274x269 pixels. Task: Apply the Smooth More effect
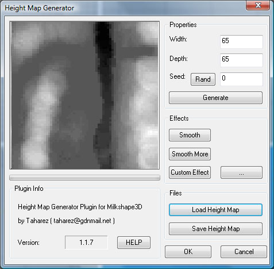tap(190, 154)
